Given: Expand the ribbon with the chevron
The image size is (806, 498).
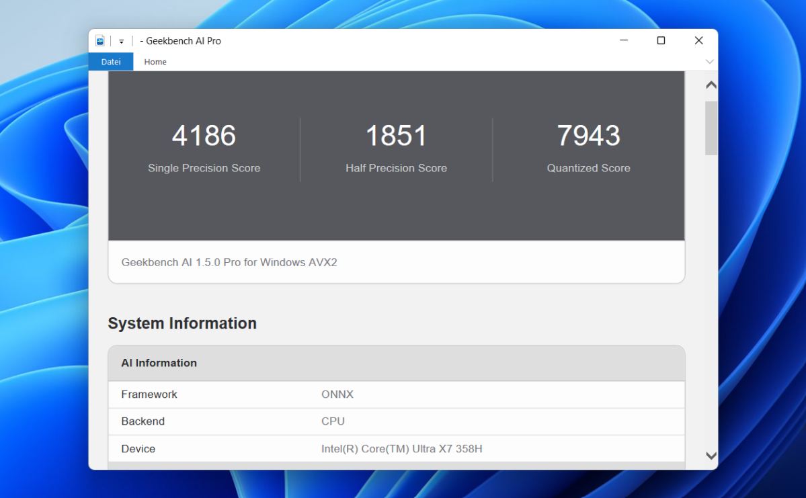Looking at the screenshot, I should coord(709,62).
